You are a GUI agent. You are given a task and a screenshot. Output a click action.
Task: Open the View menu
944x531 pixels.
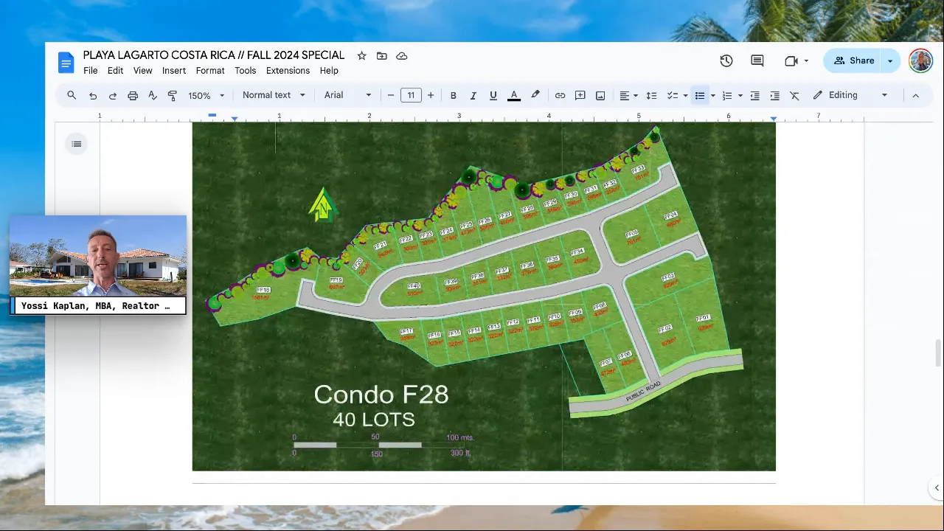[142, 71]
